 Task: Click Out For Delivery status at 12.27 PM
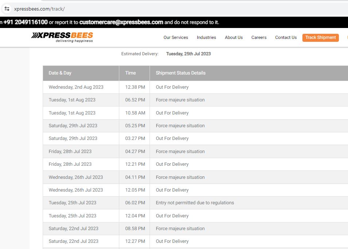coord(172,241)
